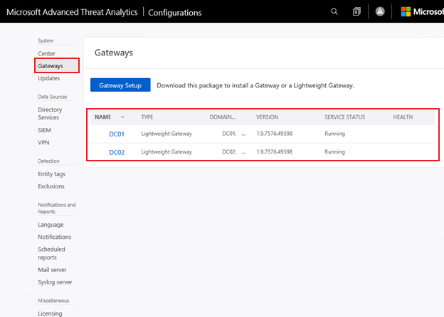Open the Exclusions detection page
The width and height of the screenshot is (444, 317).
tap(51, 186)
